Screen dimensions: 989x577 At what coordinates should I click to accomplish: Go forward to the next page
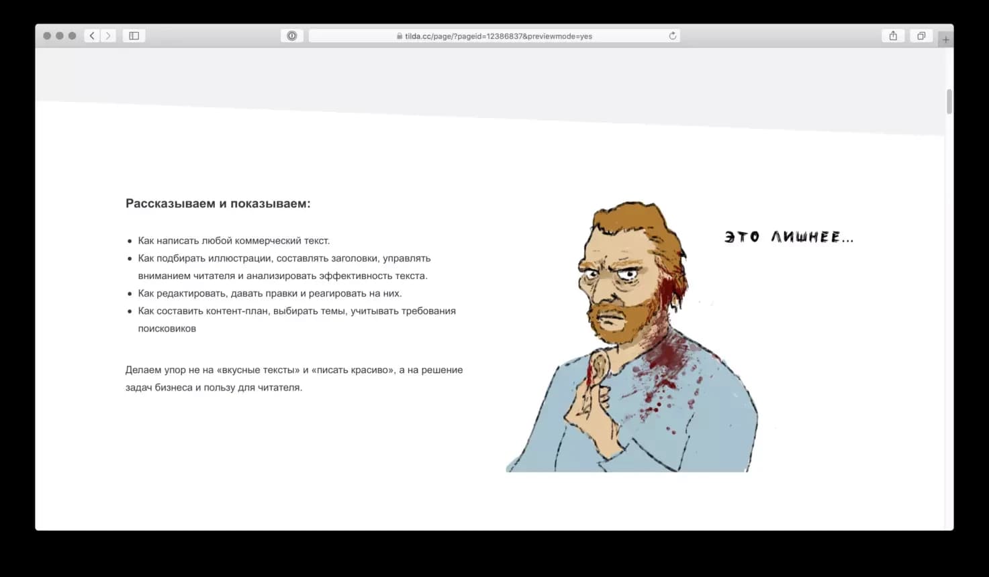pyautogui.click(x=108, y=36)
